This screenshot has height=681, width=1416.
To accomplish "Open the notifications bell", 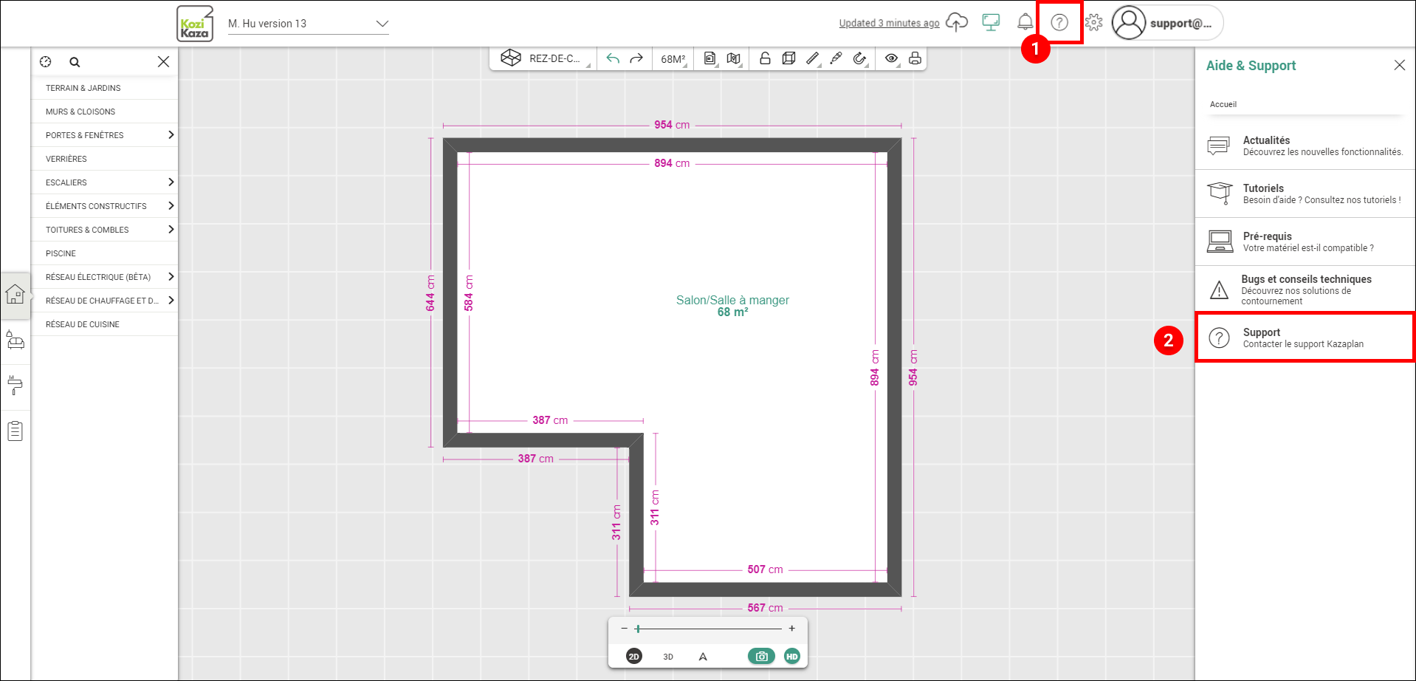I will click(1025, 23).
